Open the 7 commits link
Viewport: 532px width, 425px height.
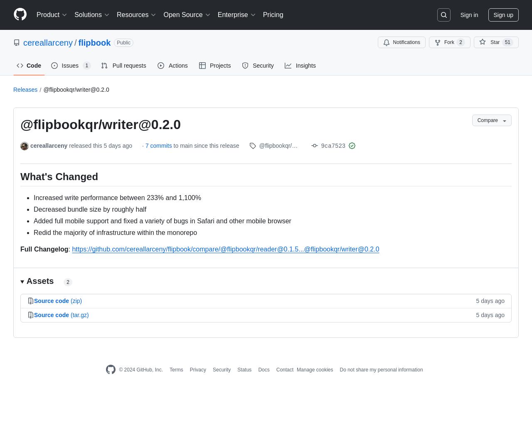tap(159, 146)
